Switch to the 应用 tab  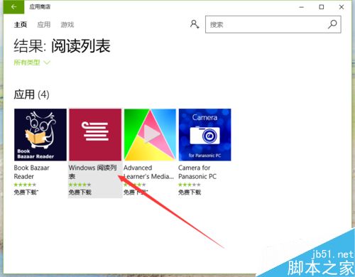[44, 24]
